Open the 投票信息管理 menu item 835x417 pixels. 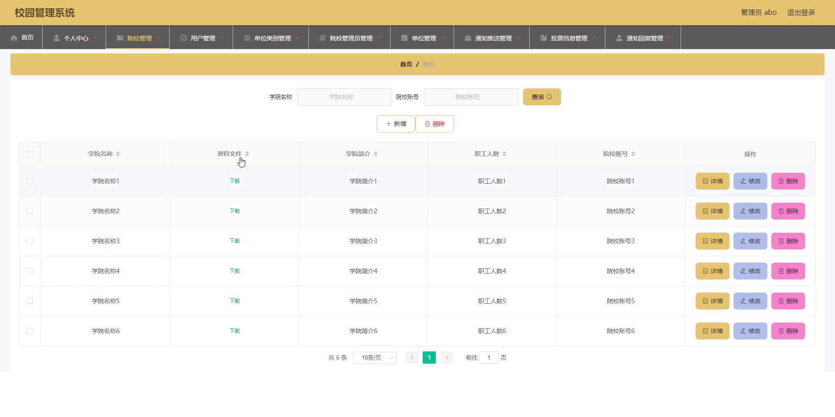point(568,38)
